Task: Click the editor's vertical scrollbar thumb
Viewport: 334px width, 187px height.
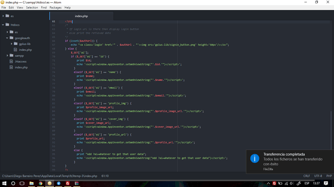Action: pyautogui.click(x=331, y=130)
